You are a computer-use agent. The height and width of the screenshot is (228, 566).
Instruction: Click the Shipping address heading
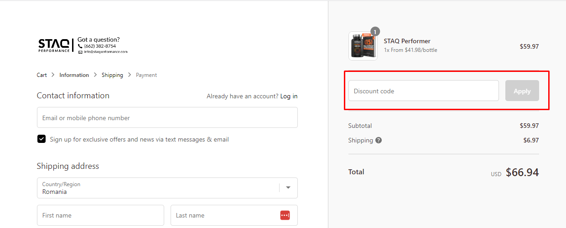pyautogui.click(x=68, y=166)
